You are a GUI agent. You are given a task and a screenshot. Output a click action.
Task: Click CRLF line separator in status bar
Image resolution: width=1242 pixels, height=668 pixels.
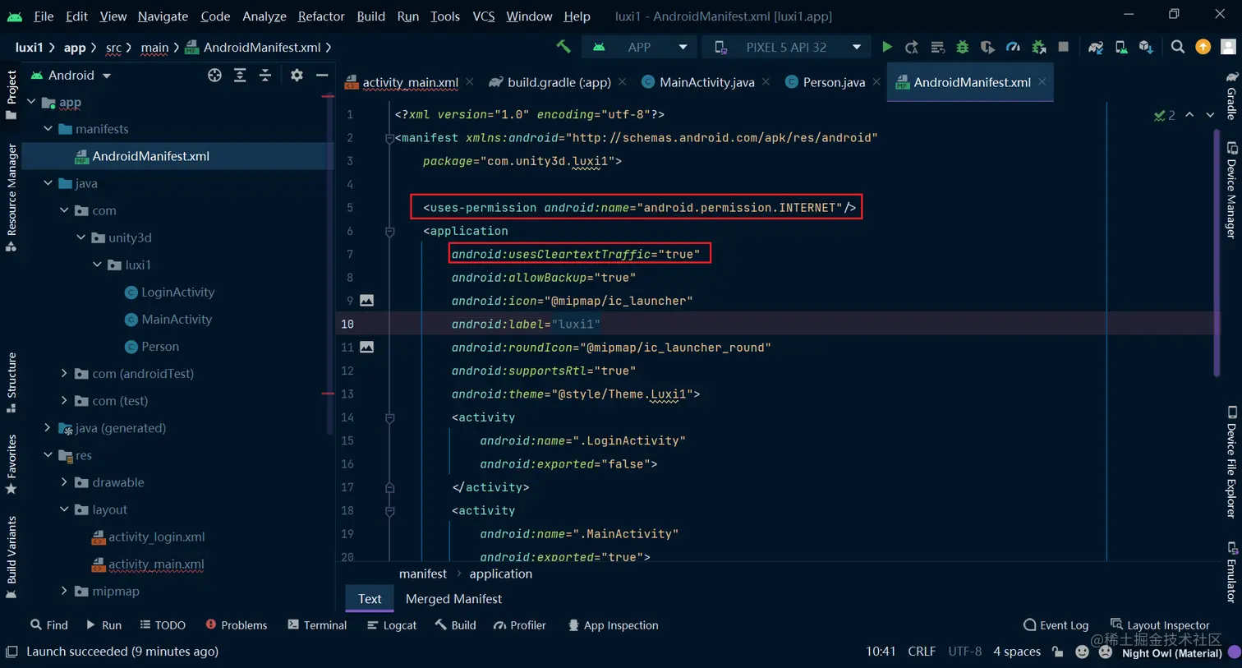tap(922, 652)
